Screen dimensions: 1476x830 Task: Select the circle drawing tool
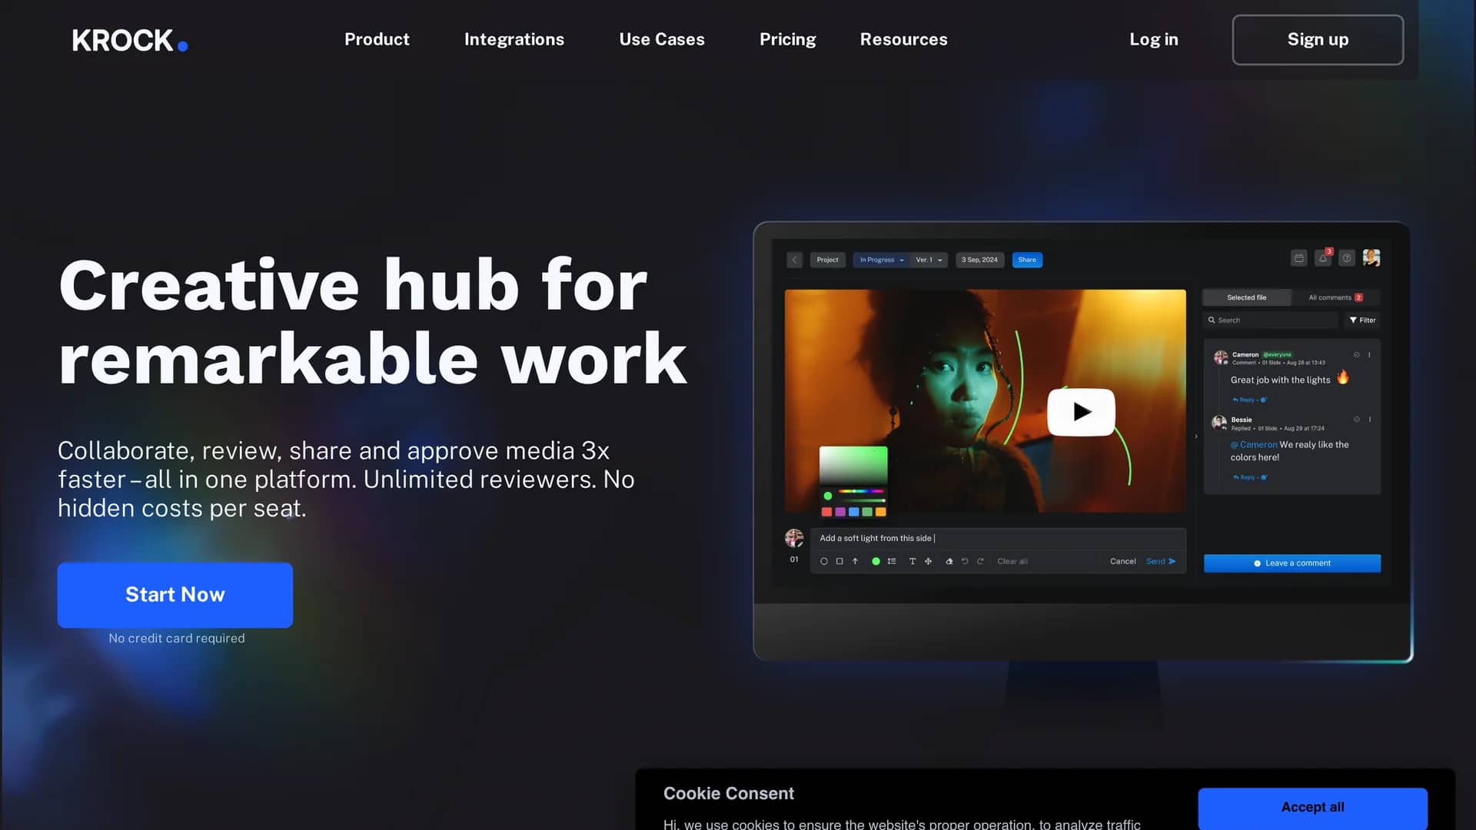824,561
